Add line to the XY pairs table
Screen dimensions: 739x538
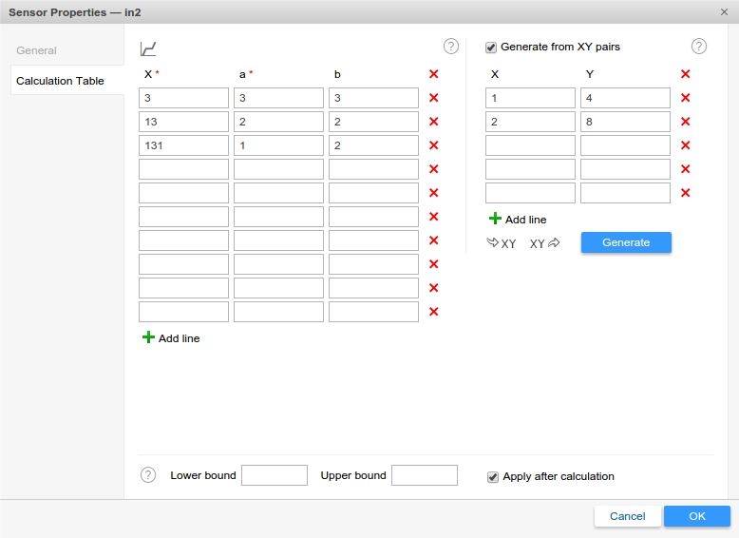pos(518,220)
